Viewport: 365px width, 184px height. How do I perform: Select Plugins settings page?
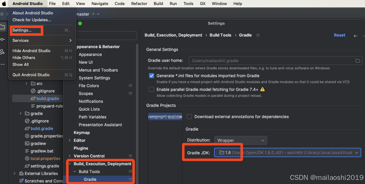tap(81, 148)
